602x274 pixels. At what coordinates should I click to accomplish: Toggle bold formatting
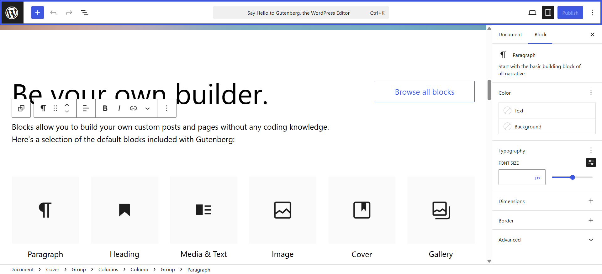click(x=105, y=108)
